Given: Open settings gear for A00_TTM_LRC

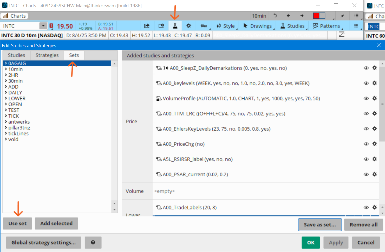Looking at the screenshot, I should (x=375, y=113).
